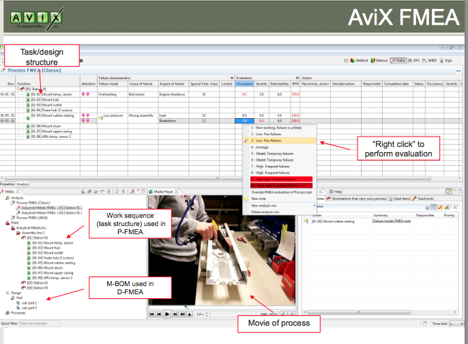Select the FMEA perspective button
The width and height of the screenshot is (468, 344).
coord(398,60)
